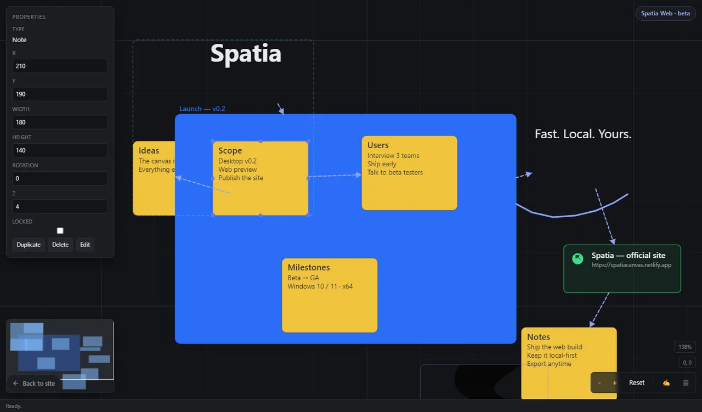Click the green link arrow icon on Spatia card
Viewport: 702px width, 412px height.
578,258
